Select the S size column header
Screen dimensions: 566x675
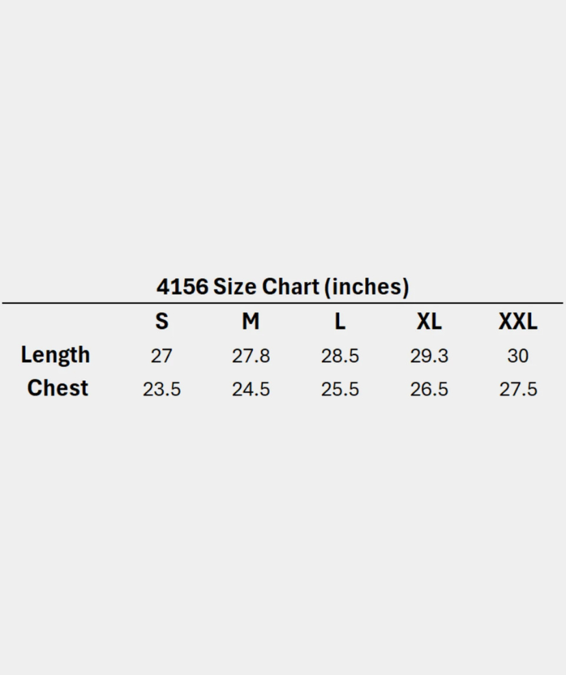161,321
